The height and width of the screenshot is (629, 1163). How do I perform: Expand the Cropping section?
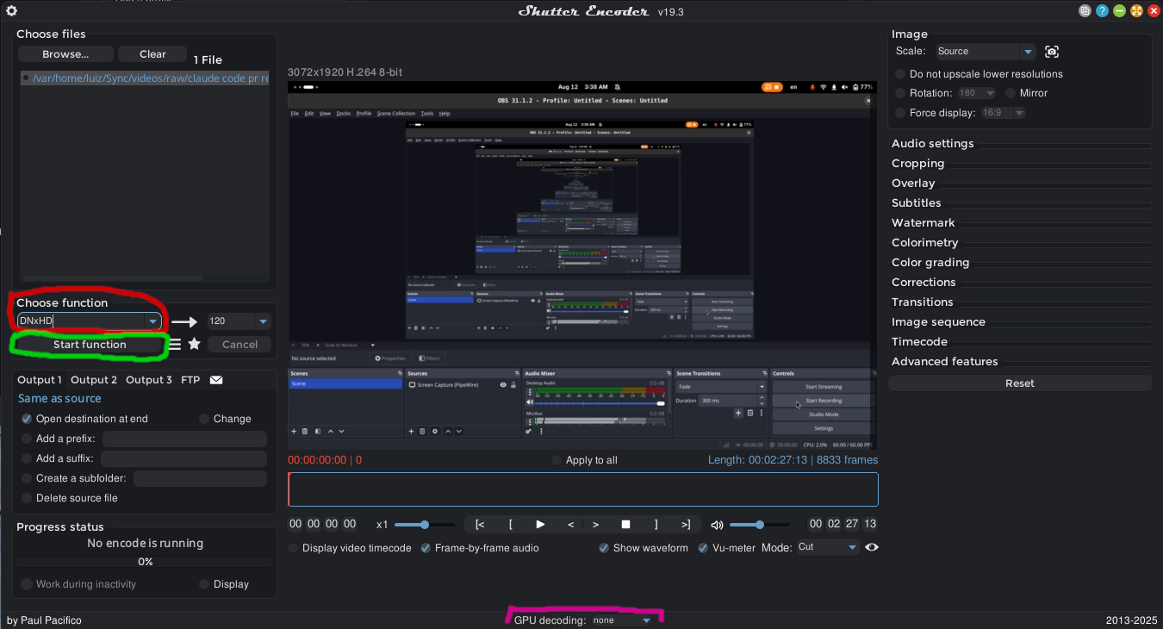pyautogui.click(x=917, y=164)
